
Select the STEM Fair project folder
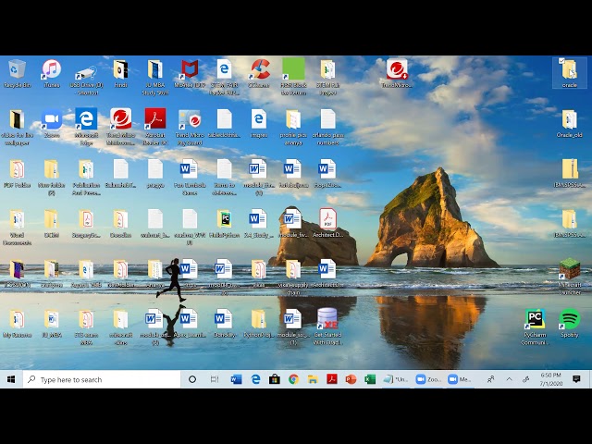[x=327, y=77]
